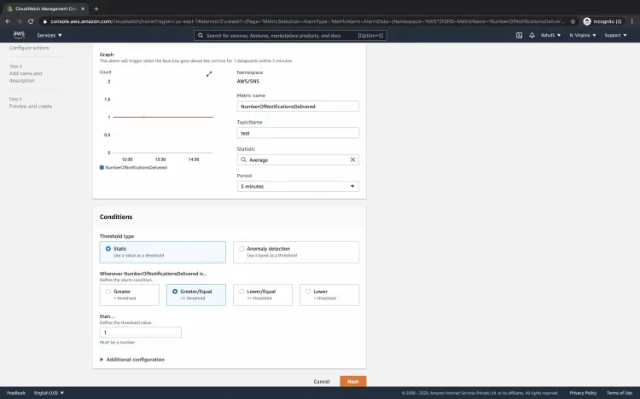Reload the page with the refresh icon
This screenshot has height=399, width=640.
pyautogui.click(x=31, y=21)
